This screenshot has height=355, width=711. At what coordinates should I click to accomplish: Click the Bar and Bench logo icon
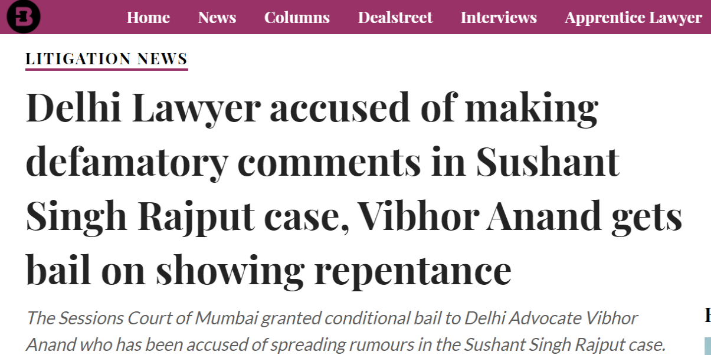coord(24,17)
